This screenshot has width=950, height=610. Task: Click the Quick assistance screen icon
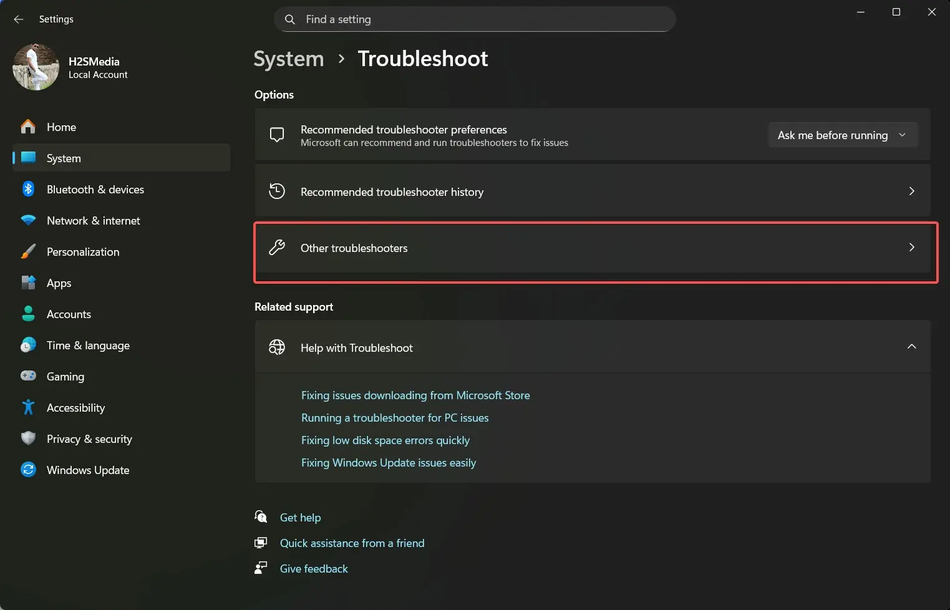coord(261,543)
